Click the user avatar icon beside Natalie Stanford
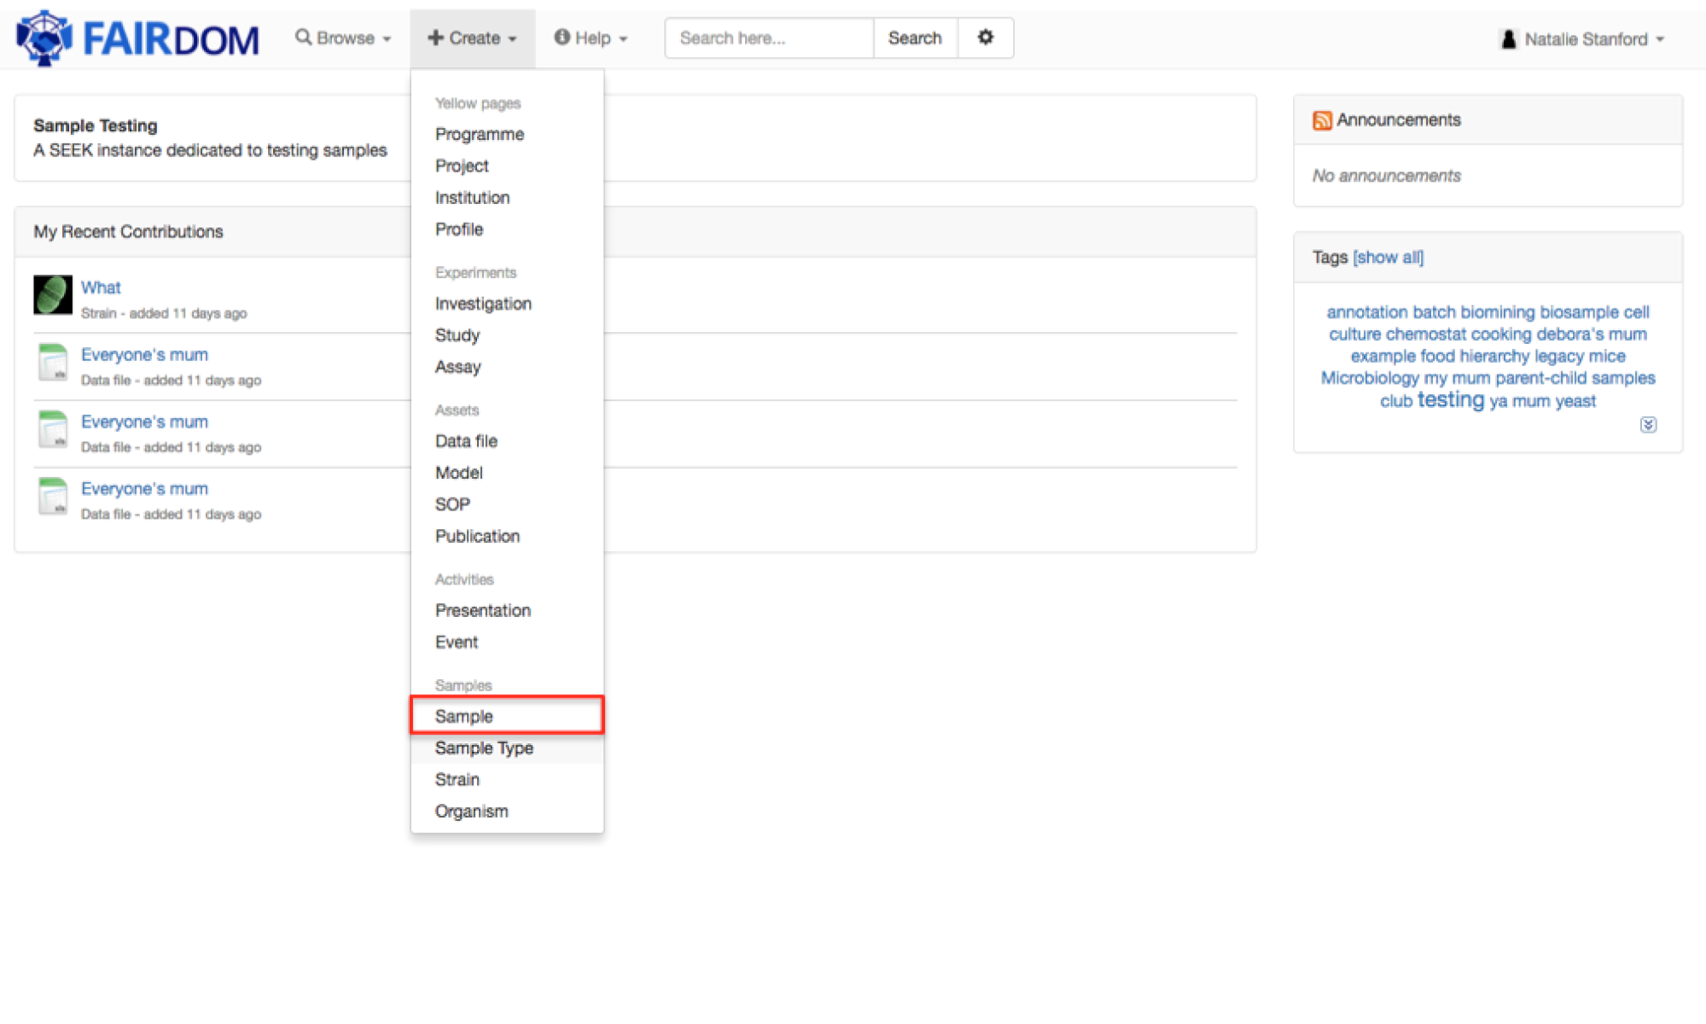The width and height of the screenshot is (1706, 1024). (x=1508, y=39)
